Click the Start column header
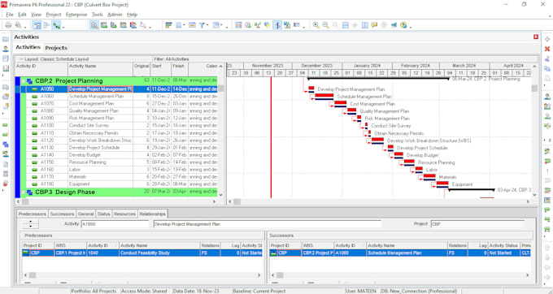 click(x=161, y=69)
